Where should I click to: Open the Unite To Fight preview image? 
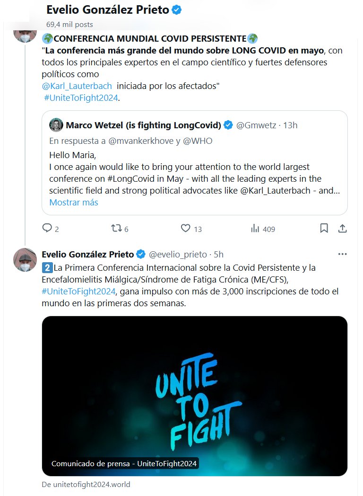(195, 396)
